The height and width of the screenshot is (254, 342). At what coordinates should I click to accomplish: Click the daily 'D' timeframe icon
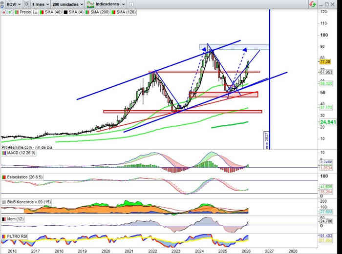(x=26, y=4)
